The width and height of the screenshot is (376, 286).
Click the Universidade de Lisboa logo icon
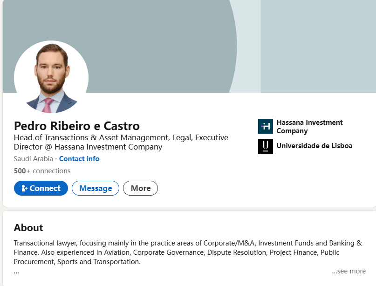pos(266,146)
